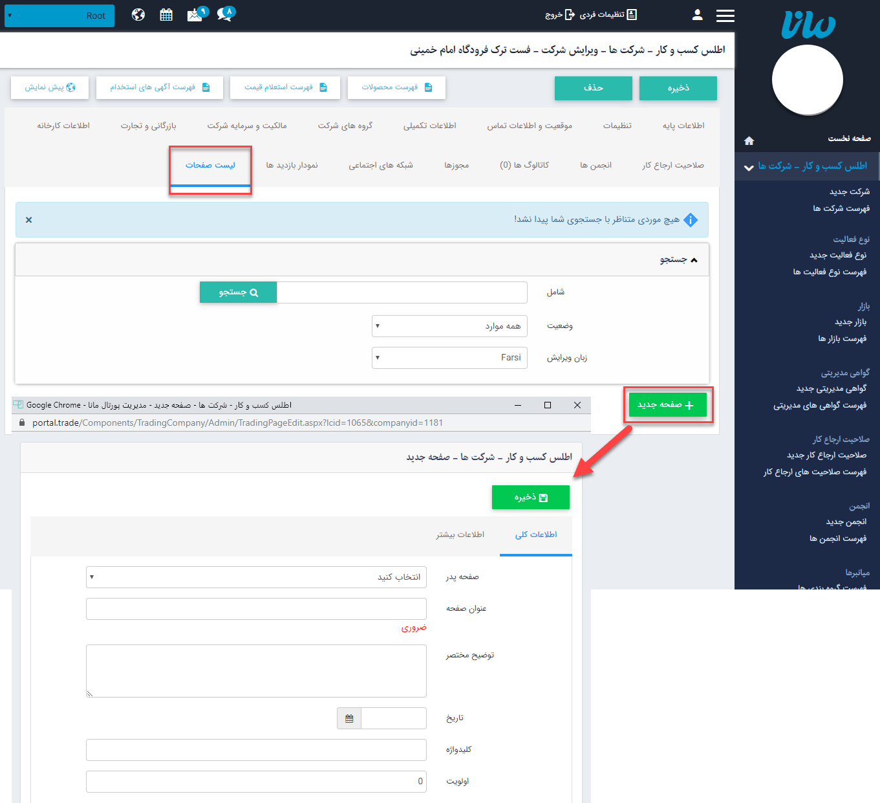Click the حذف delete button
Screen dimensions: 880x803
[x=593, y=88]
